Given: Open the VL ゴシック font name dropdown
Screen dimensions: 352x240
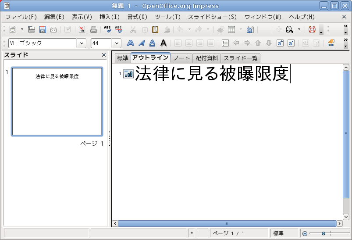Looking at the screenshot, I should (x=82, y=43).
